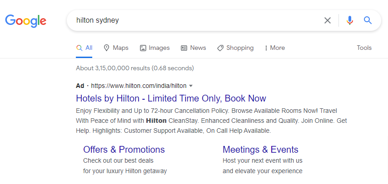Viewport: 388px width, 184px height.
Task: Open Hotels by Hilton ad headline
Action: click(171, 98)
